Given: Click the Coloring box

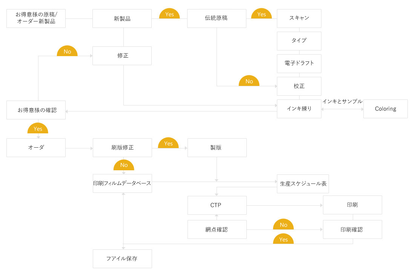Looking at the screenshot, I should point(385,109).
